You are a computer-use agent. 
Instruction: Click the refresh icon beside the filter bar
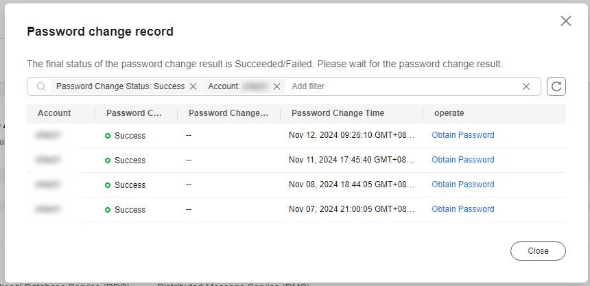556,86
